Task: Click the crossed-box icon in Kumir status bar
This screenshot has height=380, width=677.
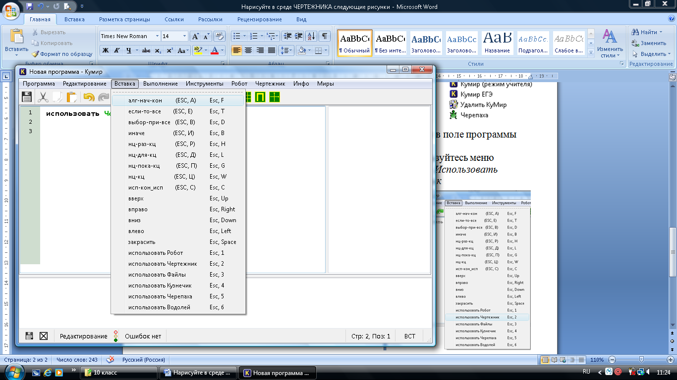Action: [x=44, y=336]
